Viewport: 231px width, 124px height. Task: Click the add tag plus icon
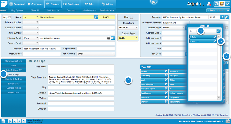point(227,63)
